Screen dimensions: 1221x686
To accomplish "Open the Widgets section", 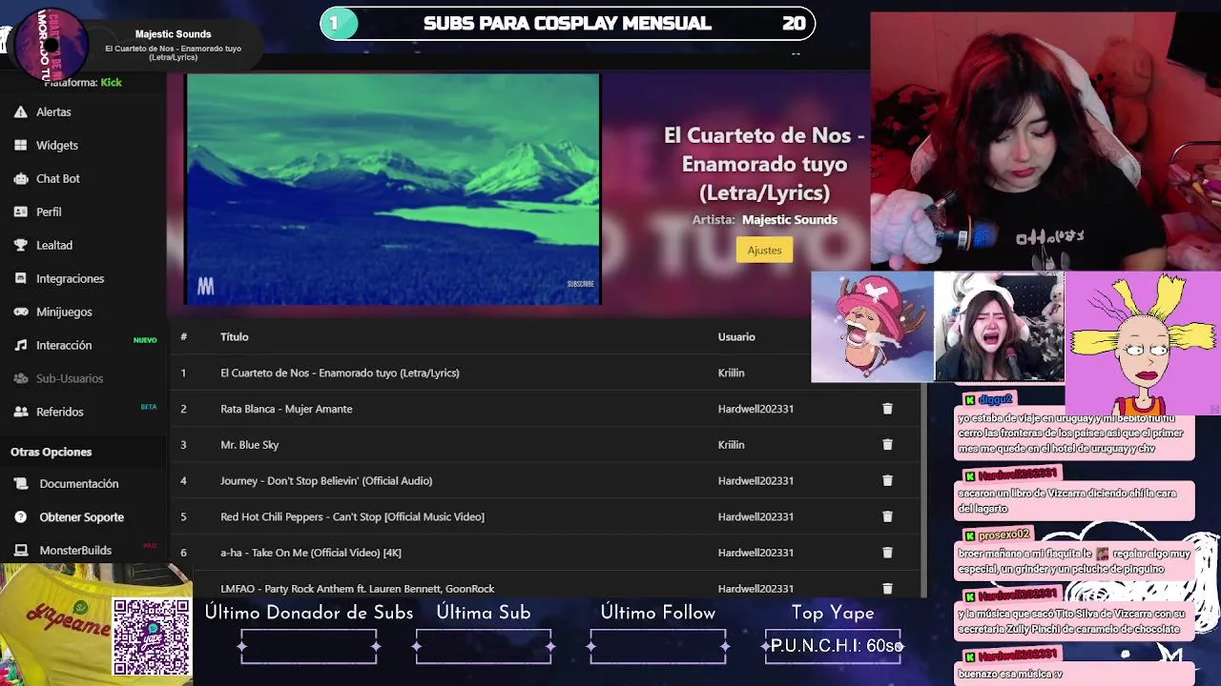I will click(x=57, y=145).
